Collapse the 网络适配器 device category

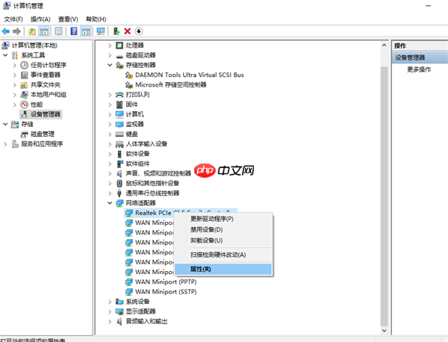click(x=110, y=203)
